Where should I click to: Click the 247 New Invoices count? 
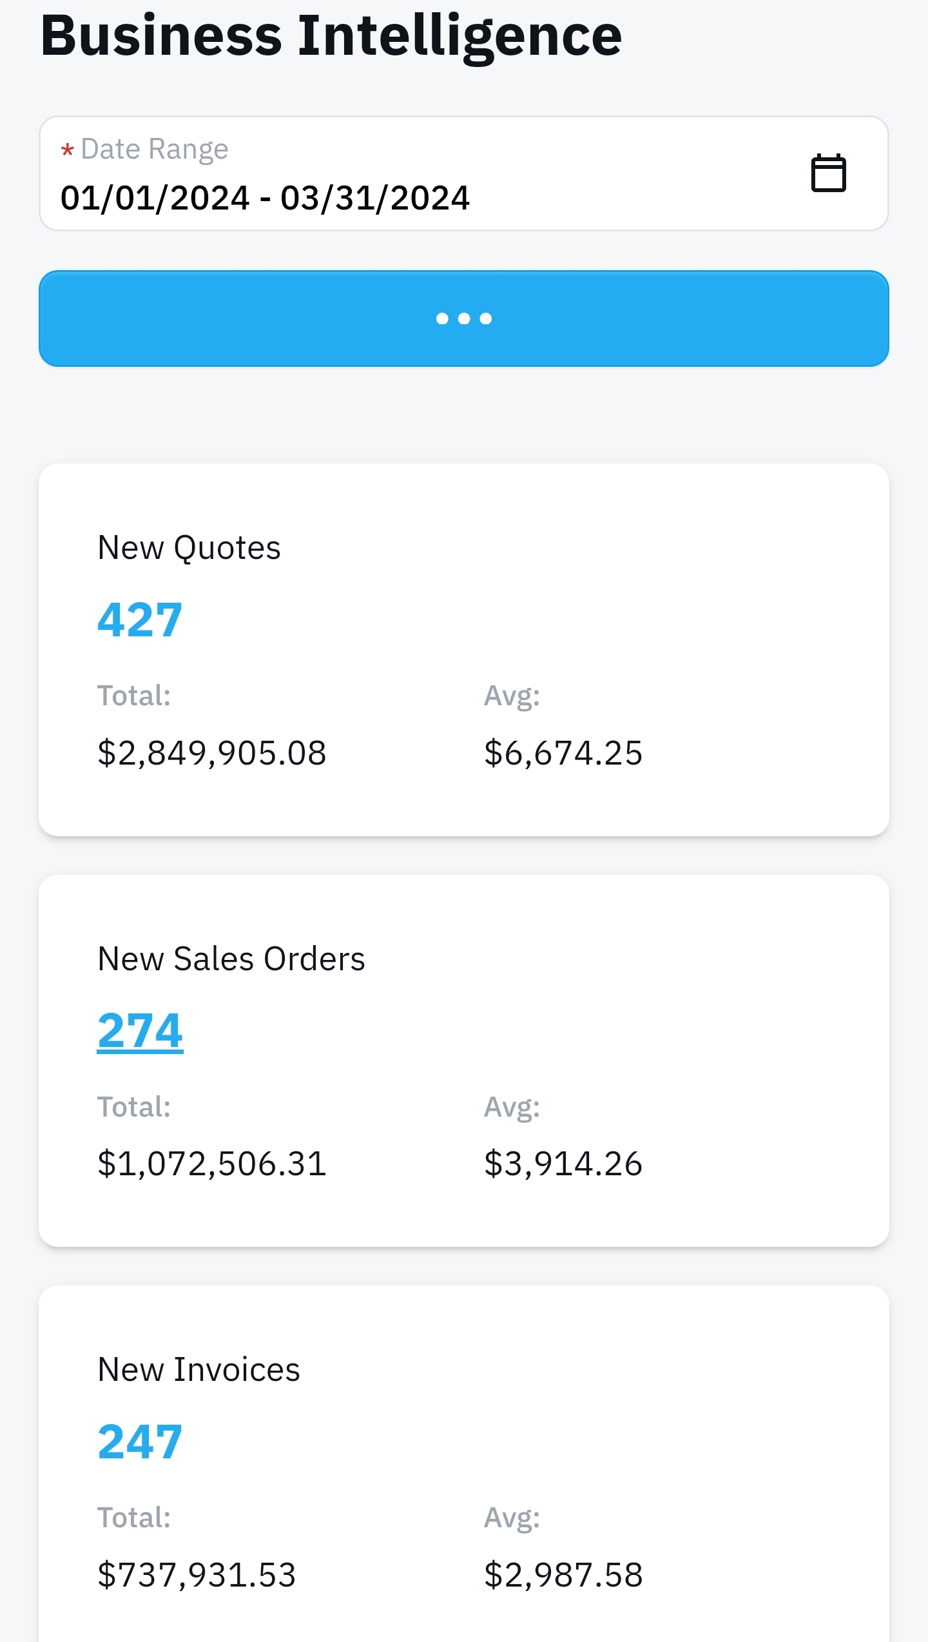[x=140, y=1442]
